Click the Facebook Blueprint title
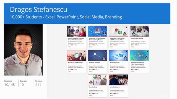 (x=94, y=63)
